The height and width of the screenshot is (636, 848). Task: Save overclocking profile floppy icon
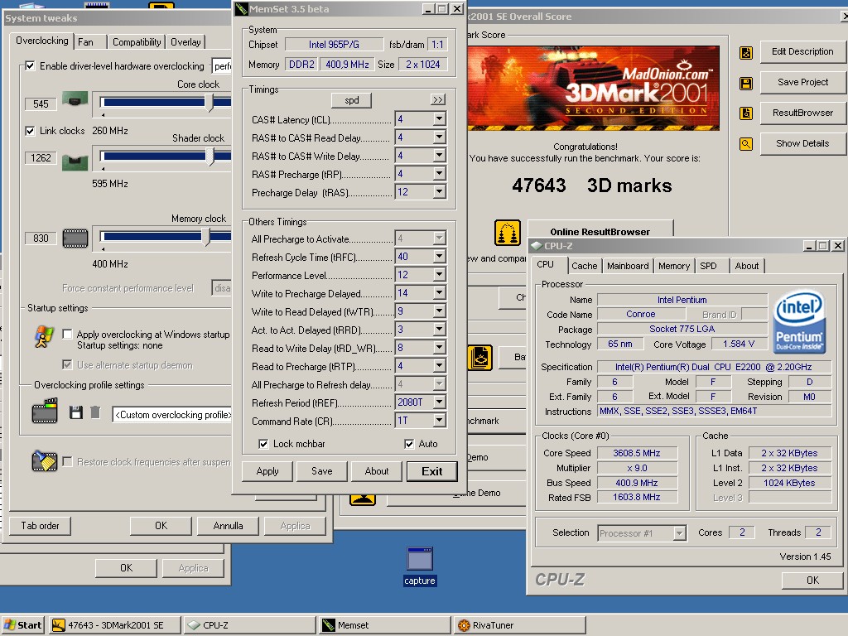(x=76, y=412)
